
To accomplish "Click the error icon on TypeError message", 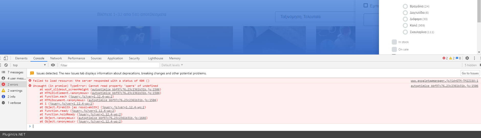I will click(30, 86).
